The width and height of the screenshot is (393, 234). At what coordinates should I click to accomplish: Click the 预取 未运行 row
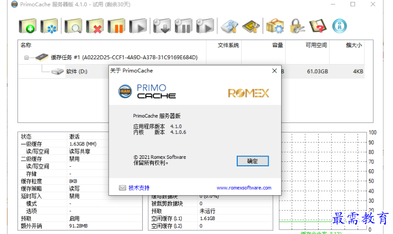[x=211, y=211]
